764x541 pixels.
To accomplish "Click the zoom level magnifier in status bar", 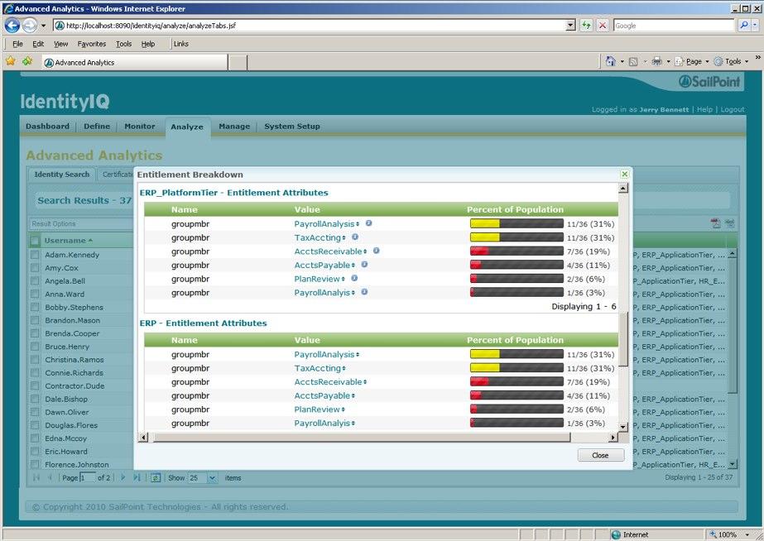I will (713, 534).
